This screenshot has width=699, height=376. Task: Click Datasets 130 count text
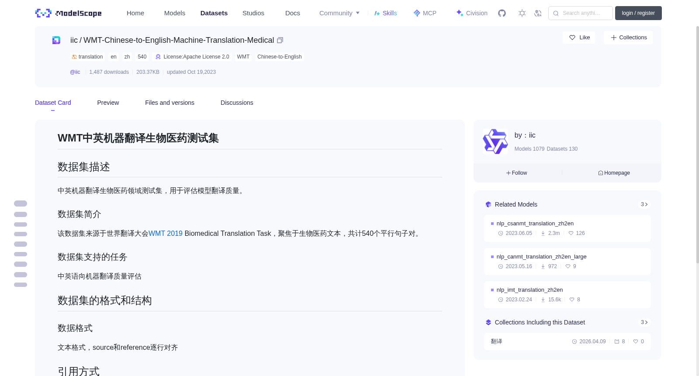click(562, 149)
